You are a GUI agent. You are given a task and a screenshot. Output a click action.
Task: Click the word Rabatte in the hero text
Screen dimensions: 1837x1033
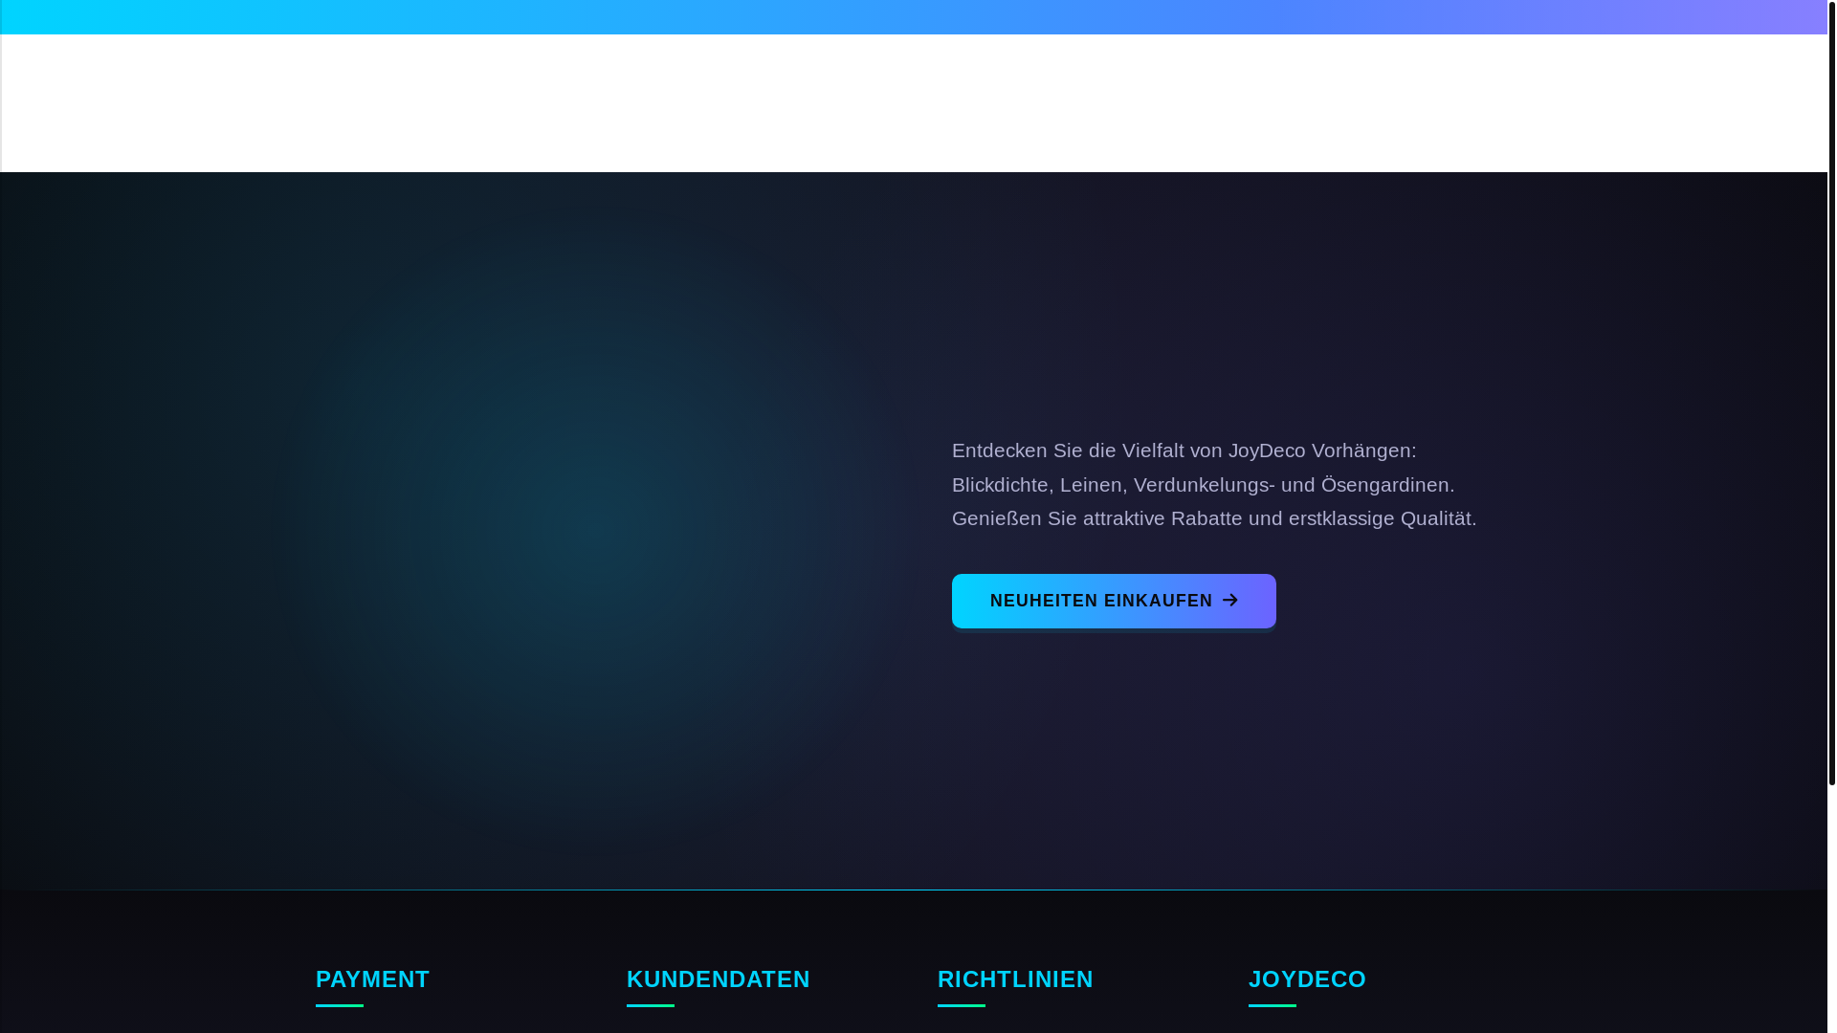pos(1206,518)
